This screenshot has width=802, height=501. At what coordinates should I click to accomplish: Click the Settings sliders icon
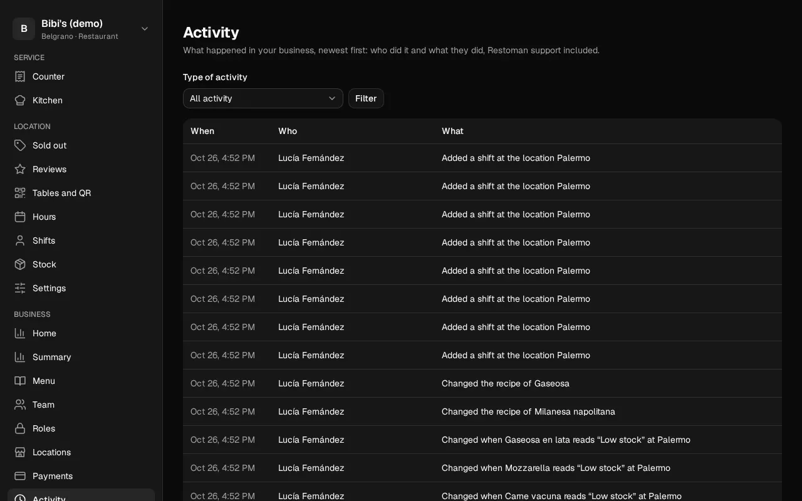pyautogui.click(x=20, y=288)
